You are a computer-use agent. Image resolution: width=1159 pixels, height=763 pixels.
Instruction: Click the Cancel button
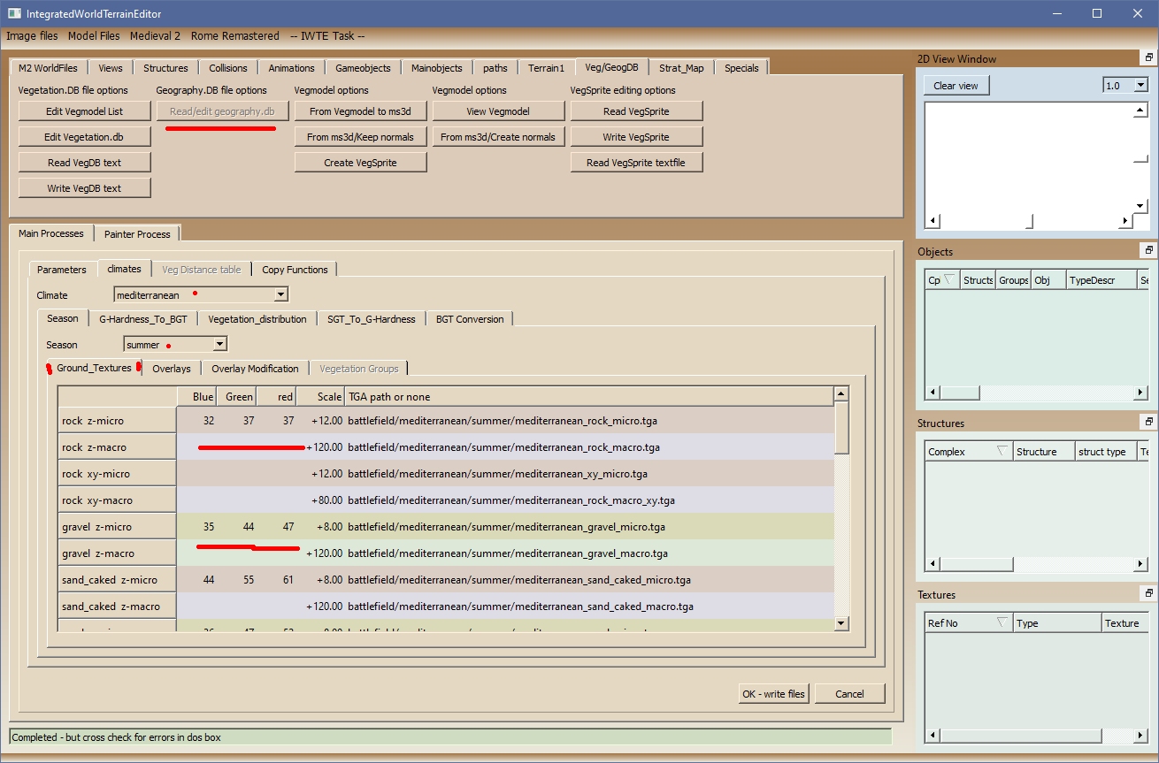click(850, 694)
